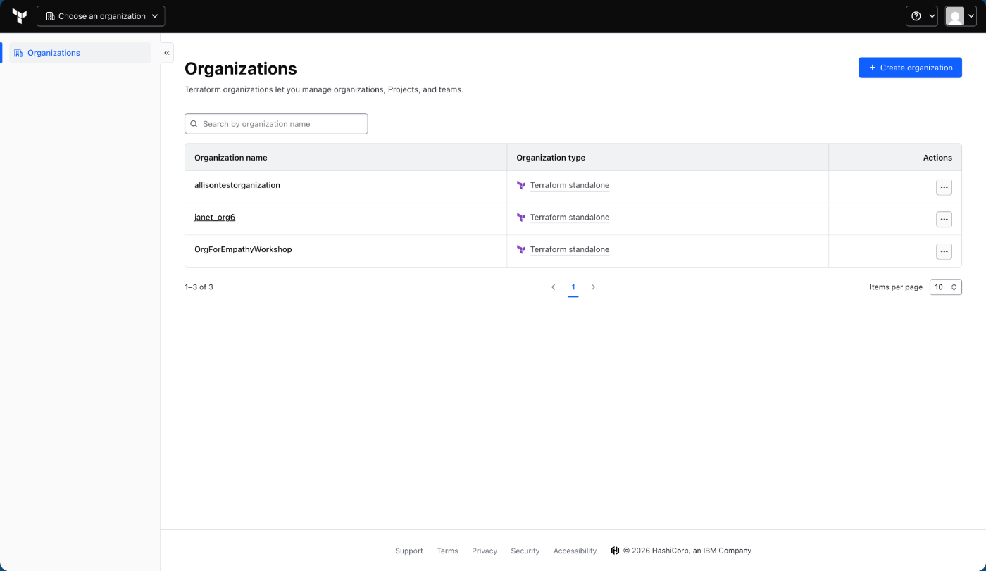The width and height of the screenshot is (986, 571).
Task: Click Terraform icon in OrgForEmpathyWorkshop row
Action: [521, 250]
